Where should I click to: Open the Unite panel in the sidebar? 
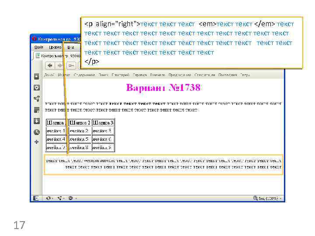point(37,98)
